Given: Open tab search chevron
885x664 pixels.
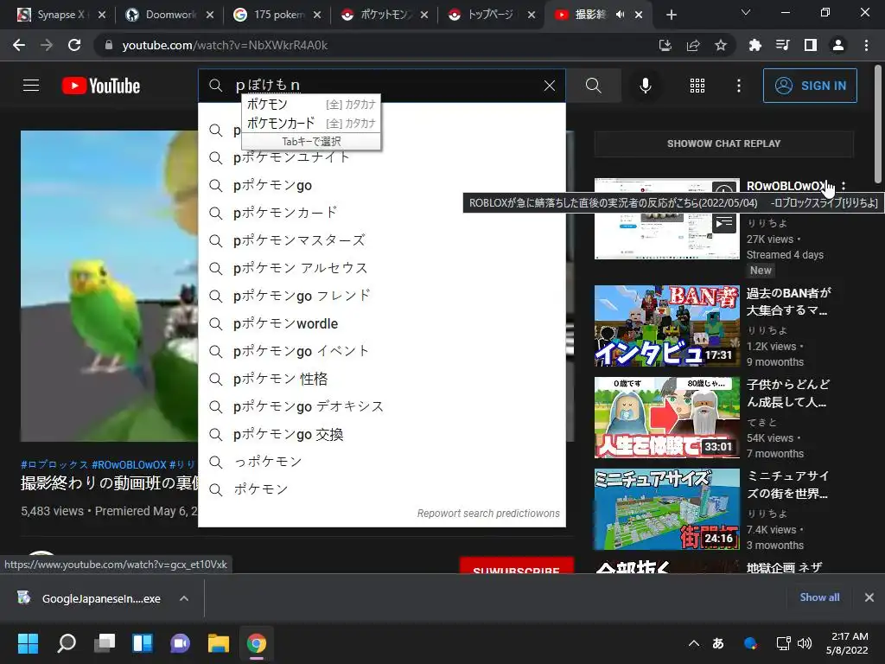Looking at the screenshot, I should 746,12.
